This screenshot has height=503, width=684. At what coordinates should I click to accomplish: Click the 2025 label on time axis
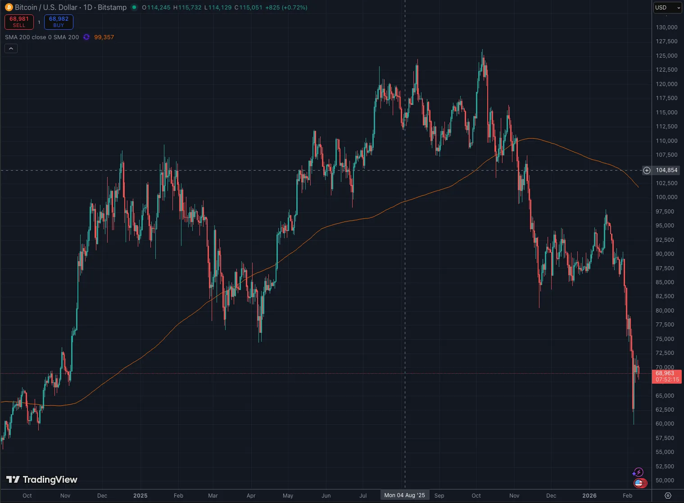coord(140,495)
